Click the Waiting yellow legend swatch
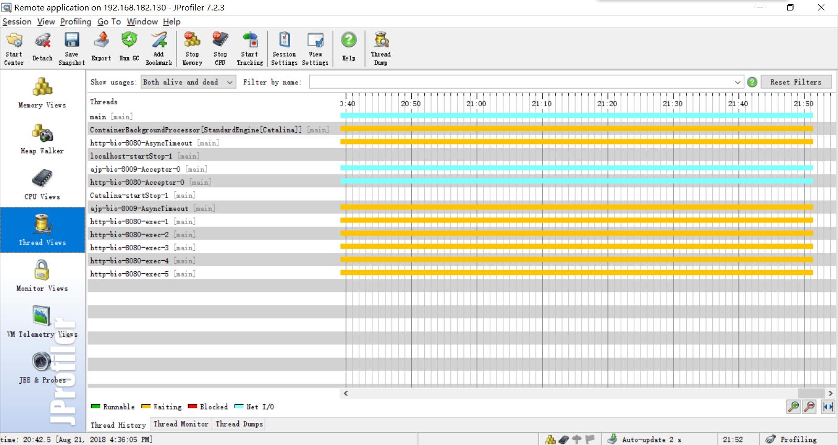 pyautogui.click(x=146, y=406)
